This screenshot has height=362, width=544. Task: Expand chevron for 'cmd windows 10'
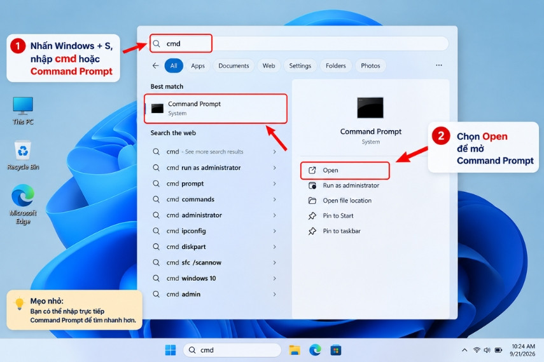pyautogui.click(x=274, y=278)
